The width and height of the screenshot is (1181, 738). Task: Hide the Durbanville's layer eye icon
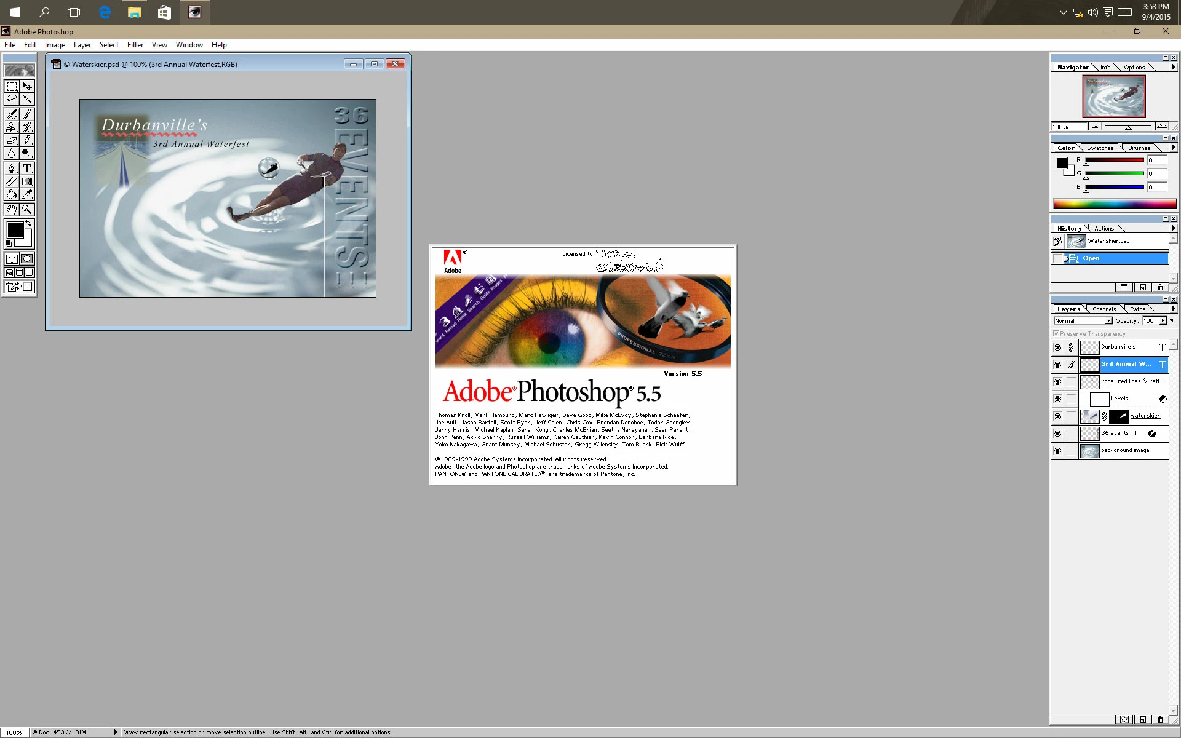coord(1057,347)
